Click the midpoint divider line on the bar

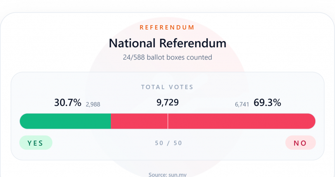tap(167, 121)
